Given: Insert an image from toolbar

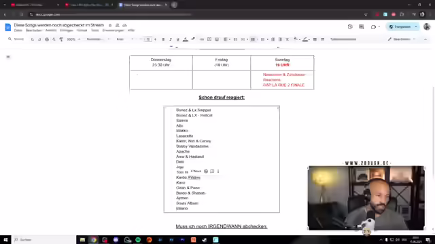Looking at the screenshot, I should pyautogui.click(x=217, y=39).
